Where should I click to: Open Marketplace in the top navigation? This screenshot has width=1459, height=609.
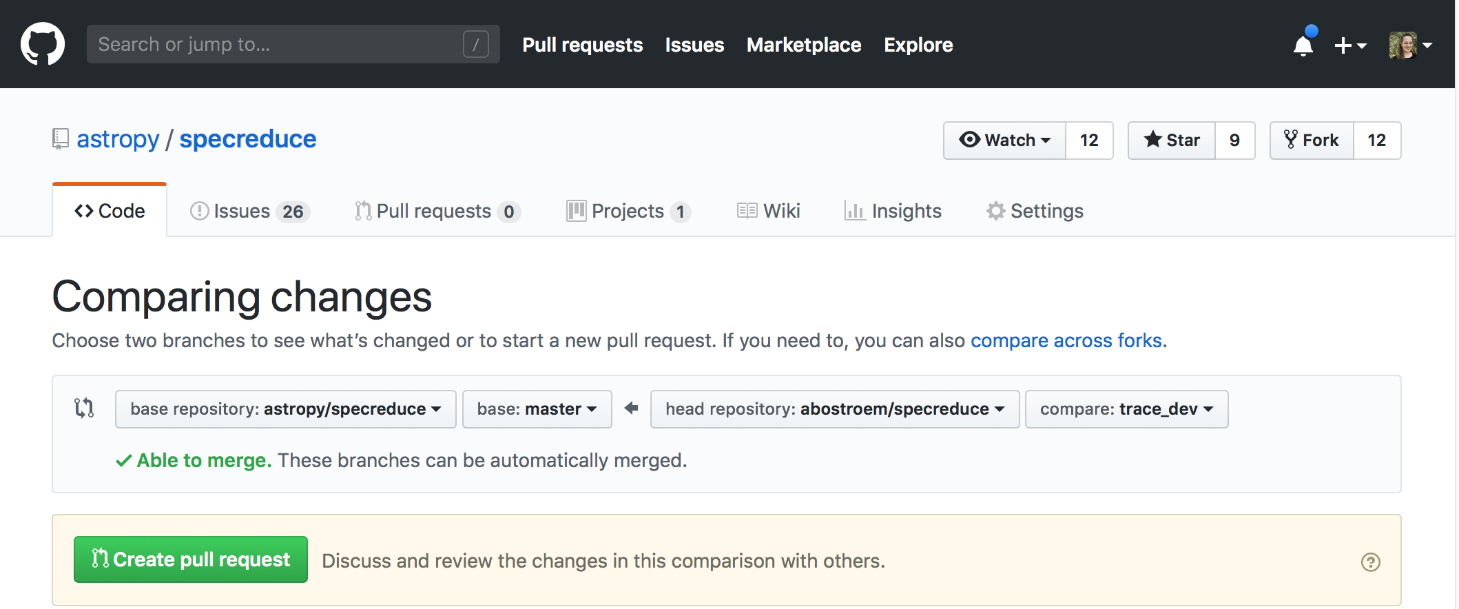pyautogui.click(x=804, y=45)
